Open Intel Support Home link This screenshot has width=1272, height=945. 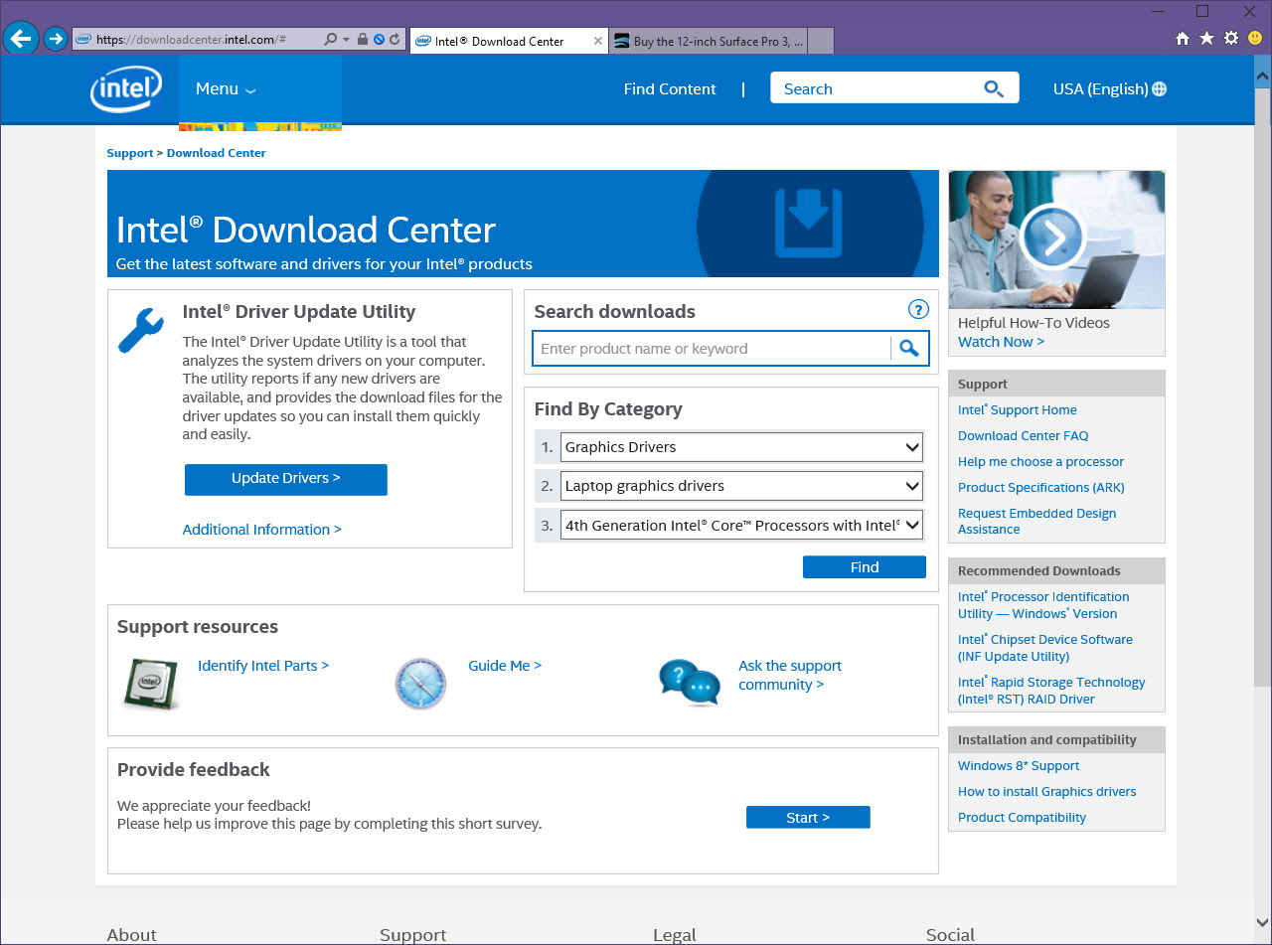coord(1018,409)
